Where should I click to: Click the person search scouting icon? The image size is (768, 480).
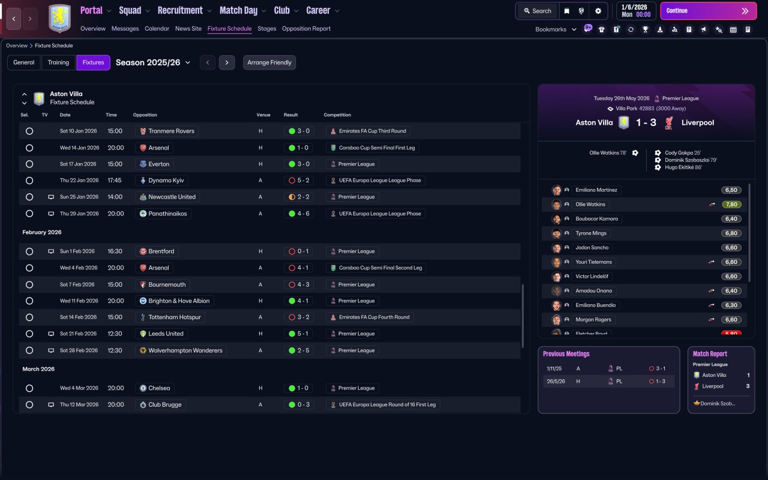coord(674,29)
